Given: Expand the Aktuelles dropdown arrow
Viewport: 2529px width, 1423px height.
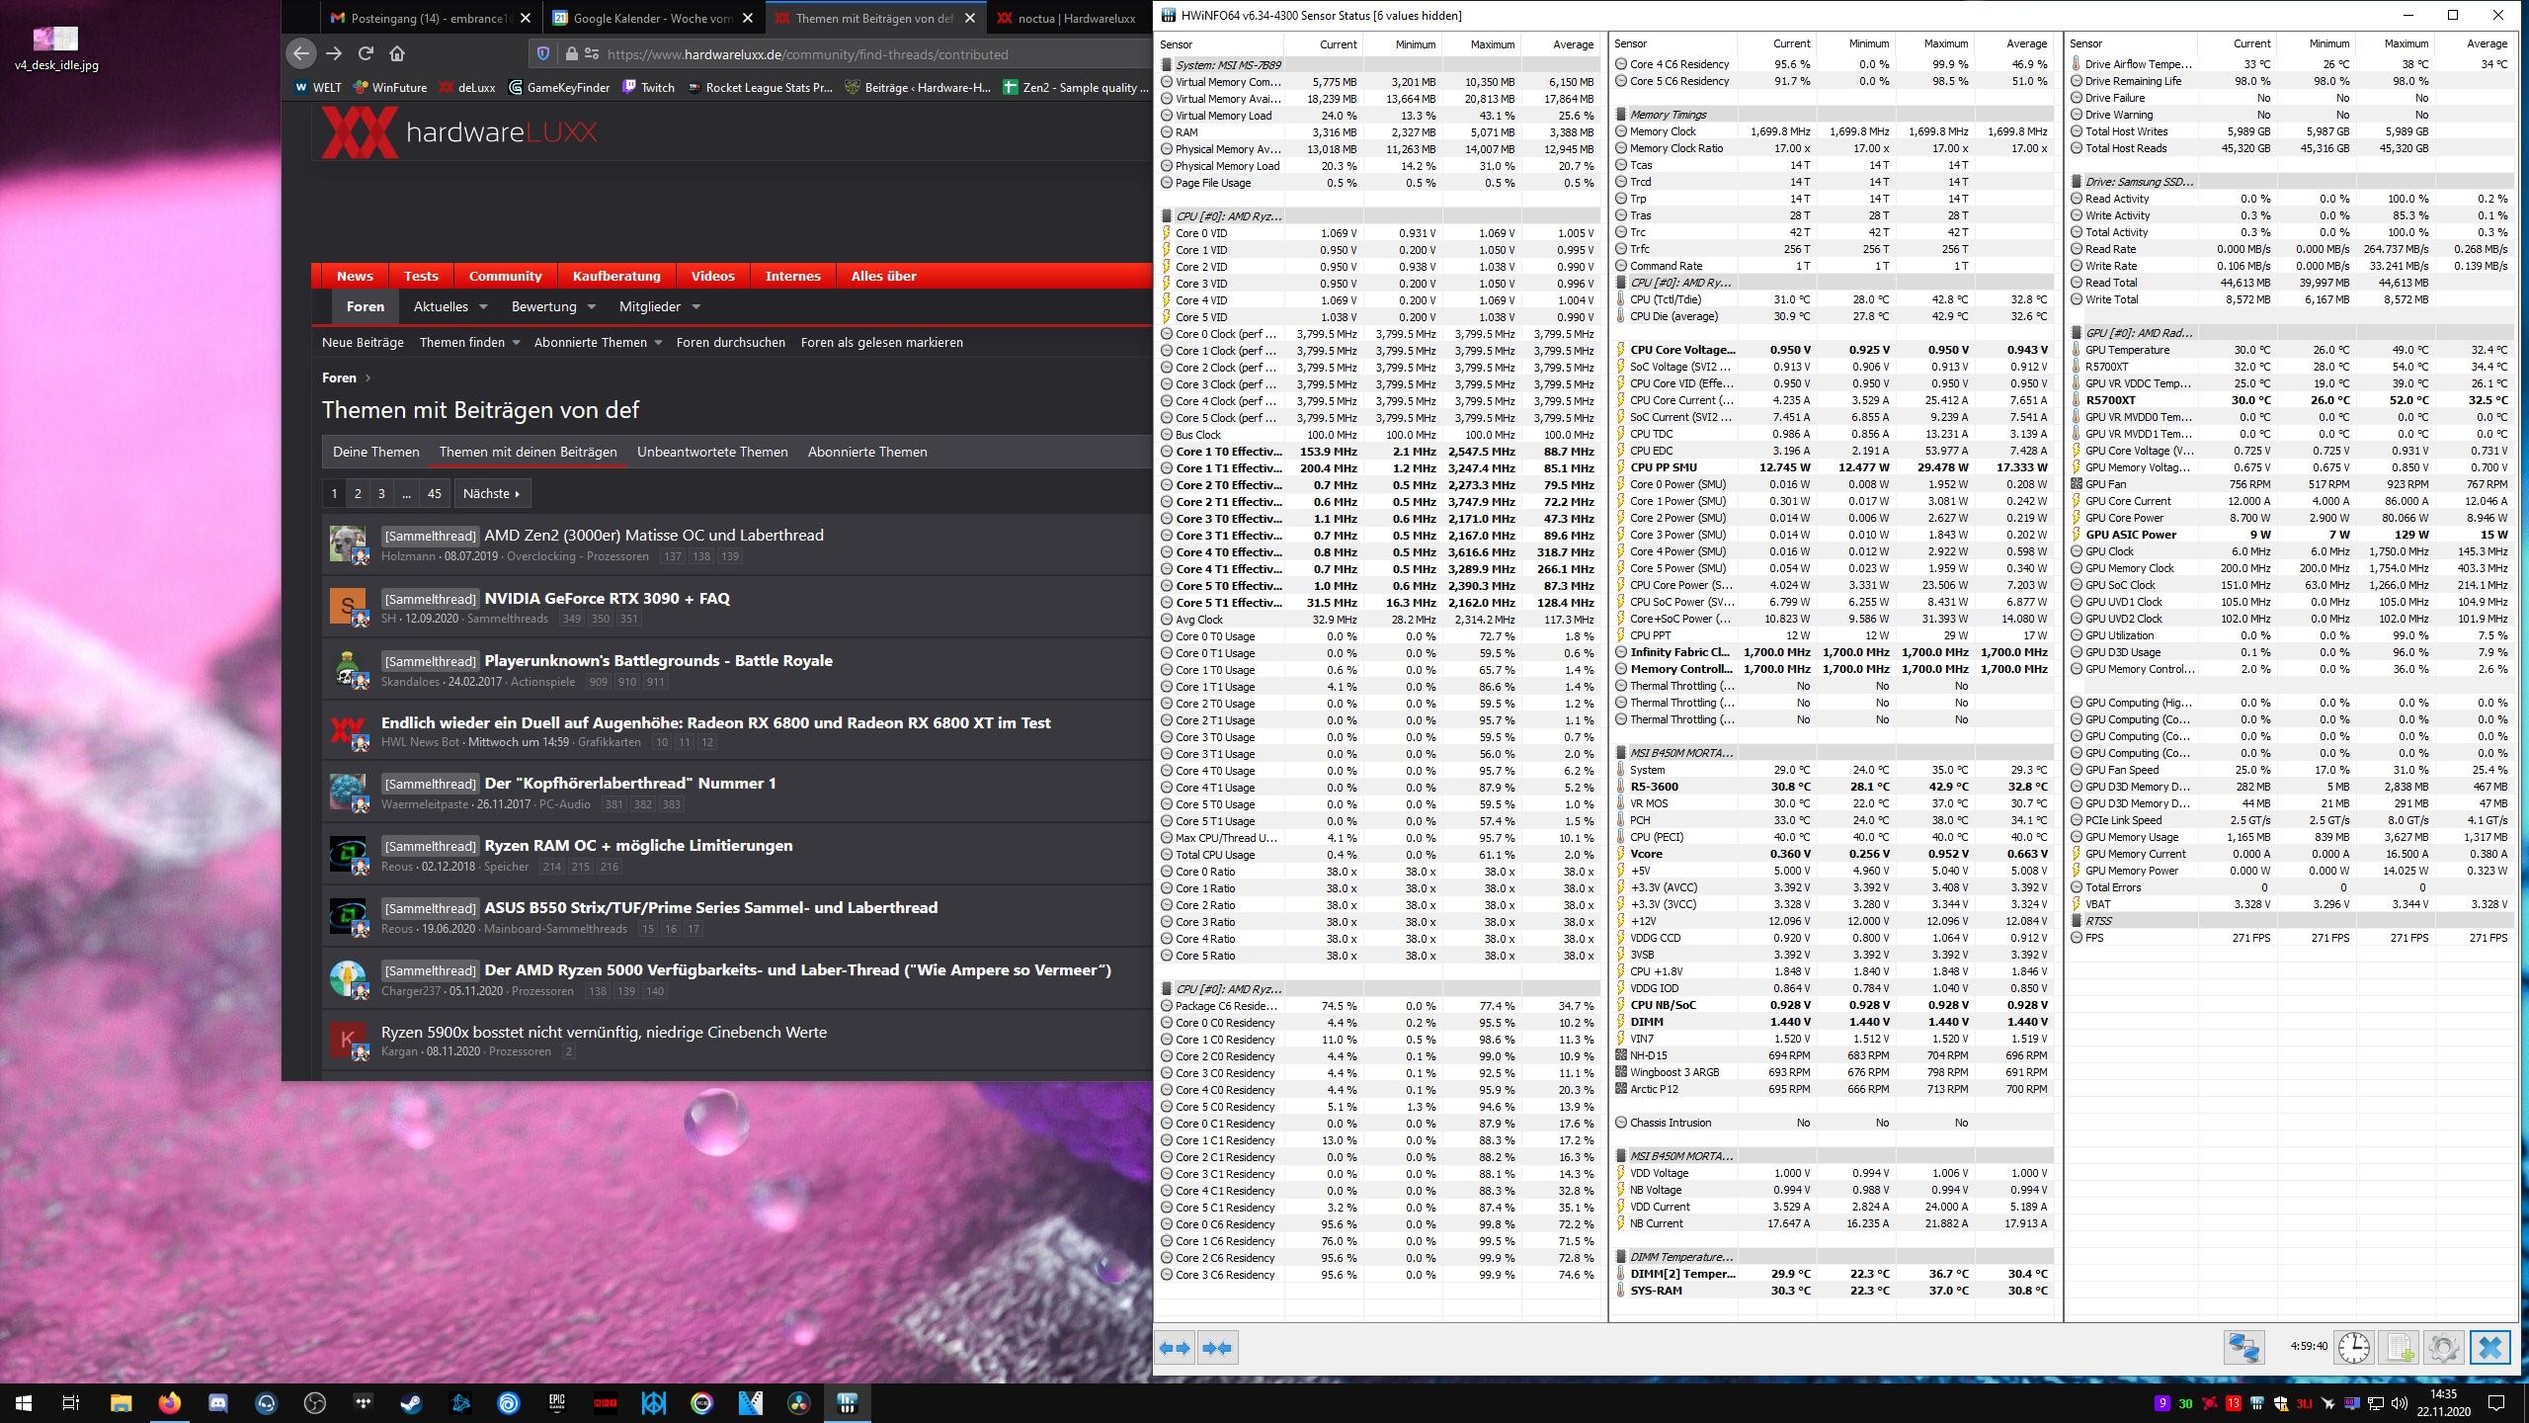Looking at the screenshot, I should [x=483, y=307].
